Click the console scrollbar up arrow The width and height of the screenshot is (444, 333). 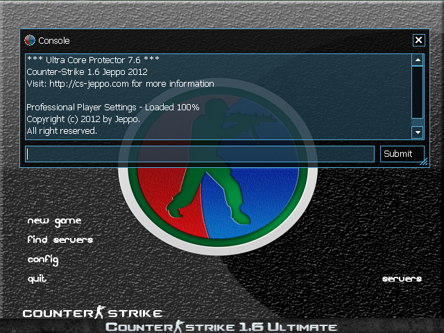(418, 60)
